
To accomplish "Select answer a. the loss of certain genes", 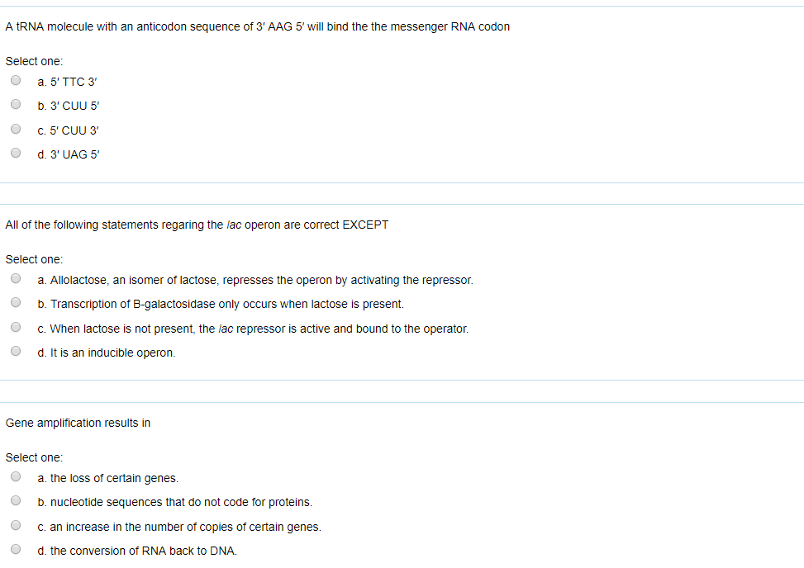I will click(15, 476).
